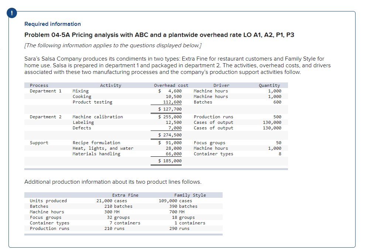The width and height of the screenshot is (367, 251).
Task: Select the Family Style column header
Action: point(189,195)
